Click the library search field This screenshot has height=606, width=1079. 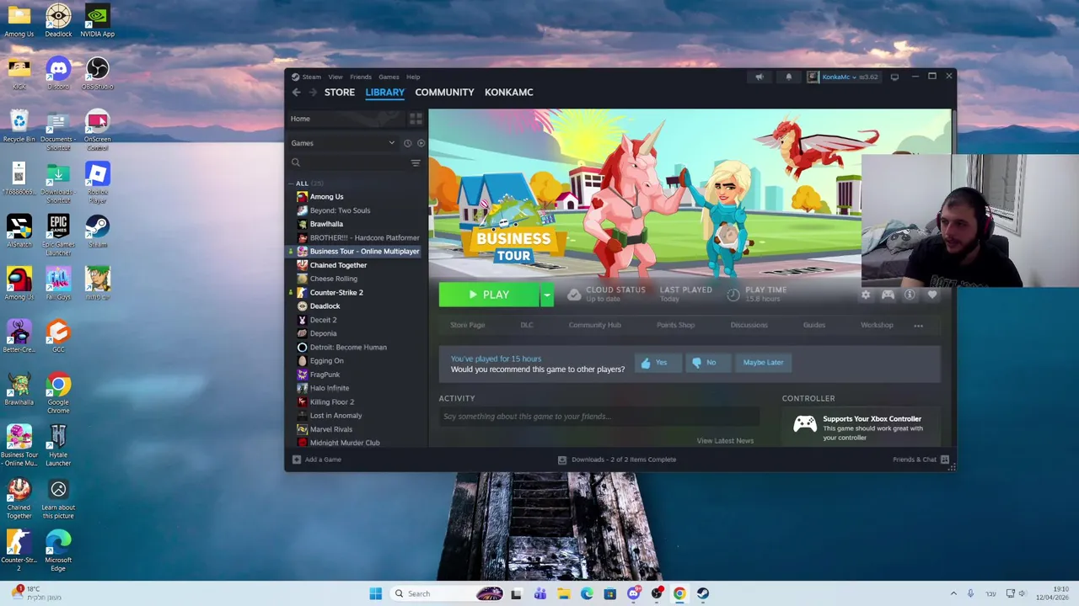click(x=350, y=162)
